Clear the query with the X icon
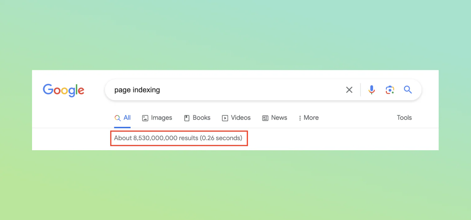The image size is (471, 220). (x=349, y=90)
